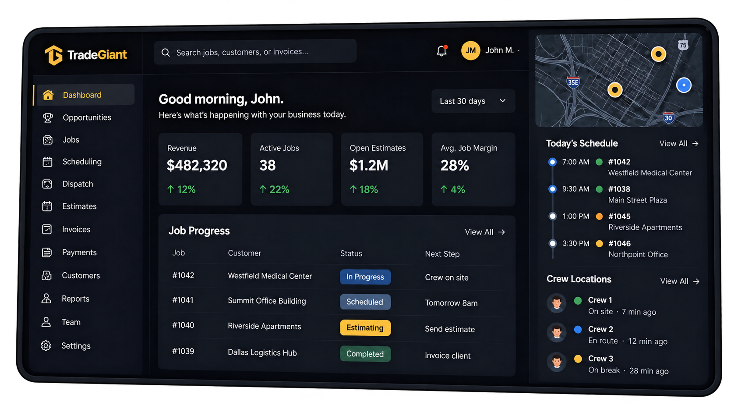Click Crew 2 in Crew Locations
This screenshot has height=409, width=738.
click(x=600, y=329)
